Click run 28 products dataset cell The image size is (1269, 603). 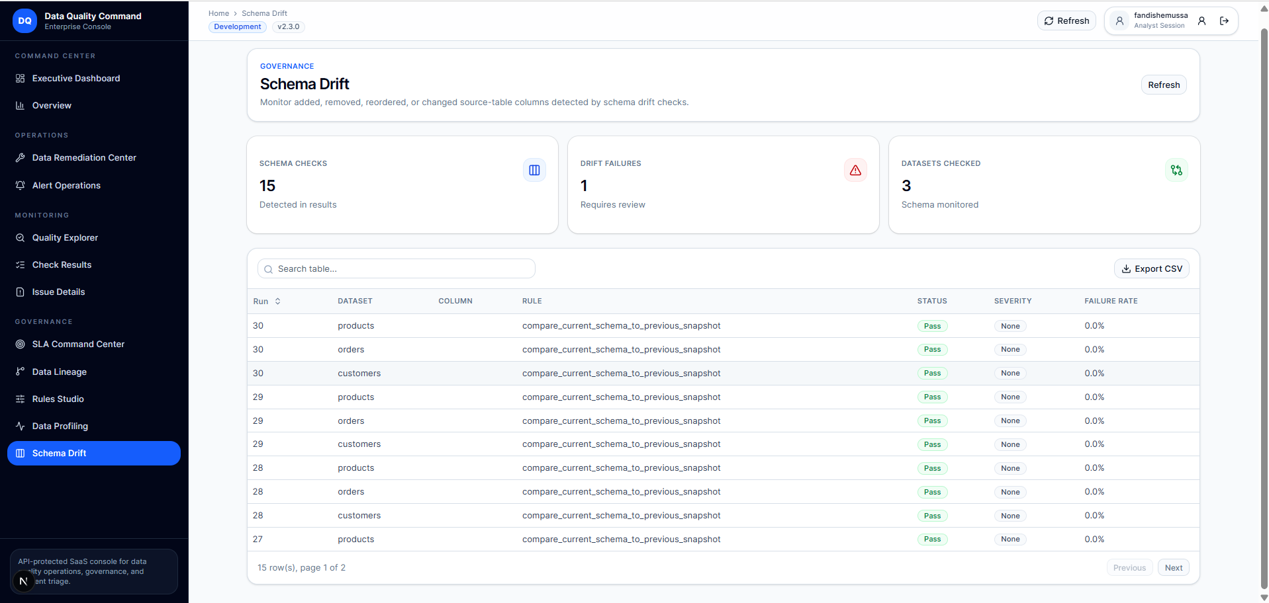356,467
